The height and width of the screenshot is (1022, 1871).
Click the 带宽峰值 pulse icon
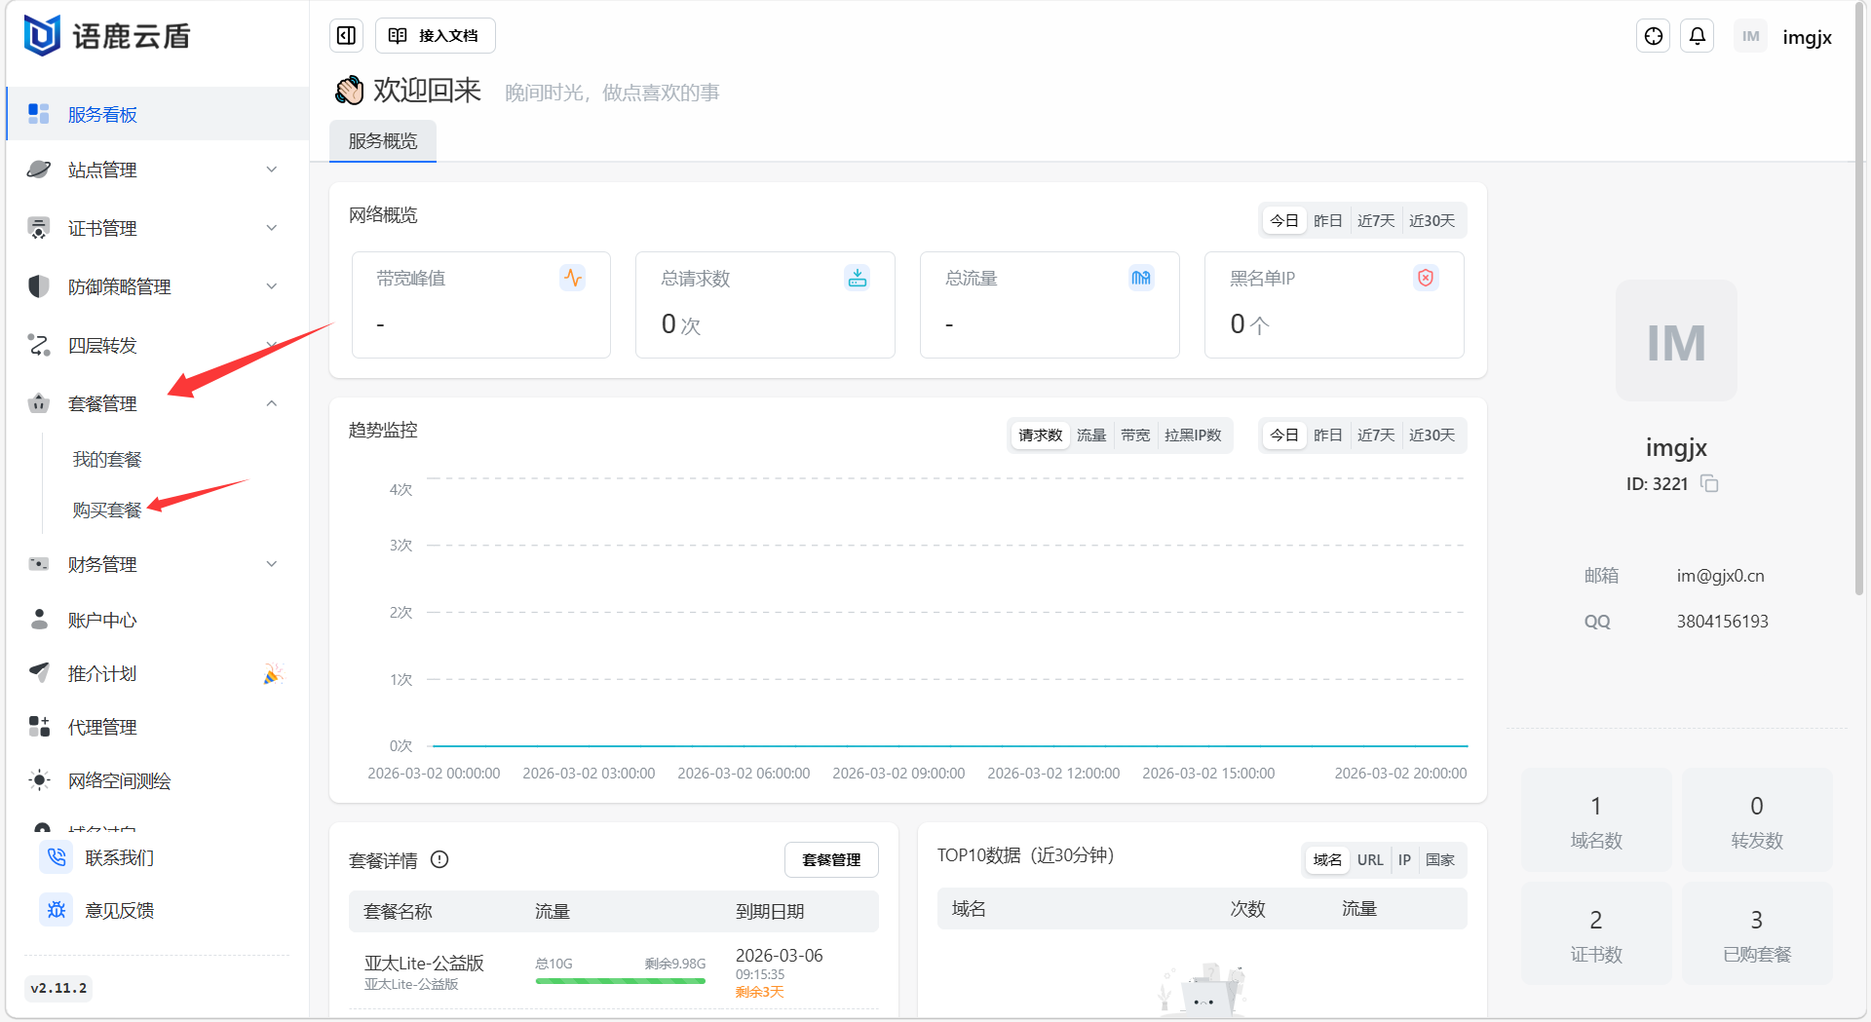(572, 278)
